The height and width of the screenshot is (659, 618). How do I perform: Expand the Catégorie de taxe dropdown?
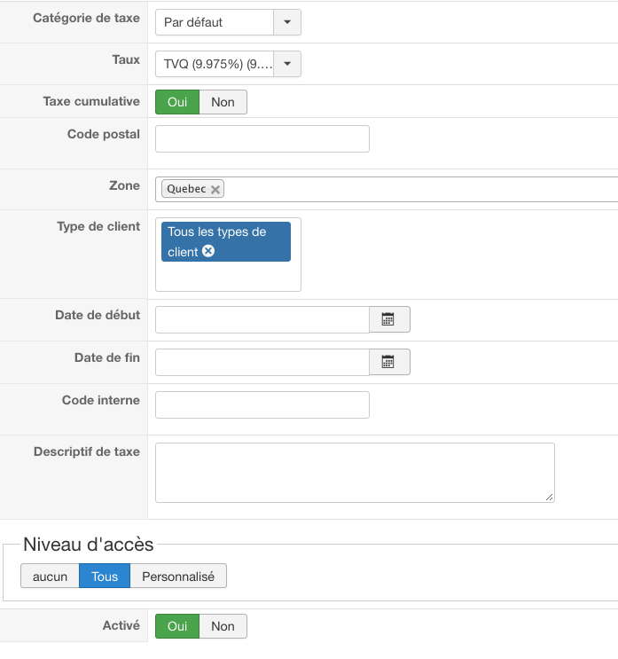286,22
